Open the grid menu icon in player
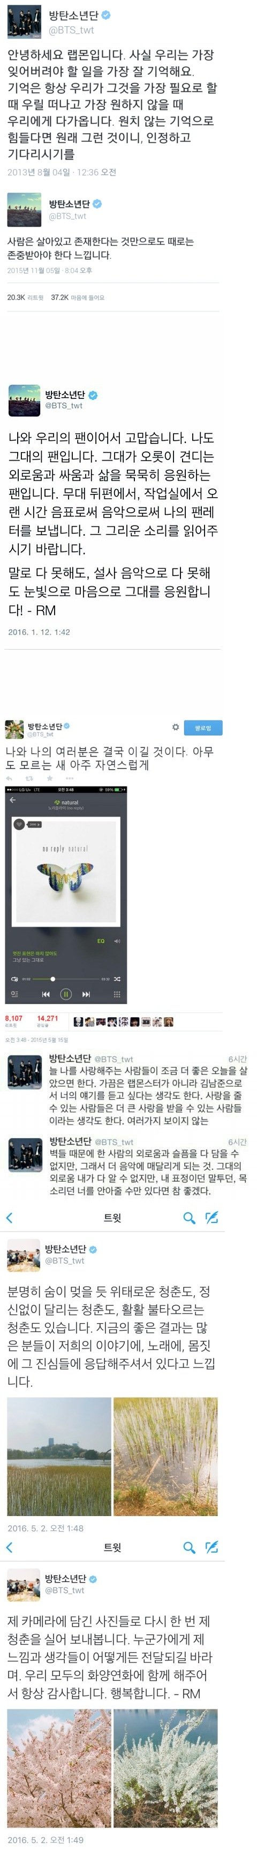This screenshot has width=257, height=1850. tap(117, 994)
